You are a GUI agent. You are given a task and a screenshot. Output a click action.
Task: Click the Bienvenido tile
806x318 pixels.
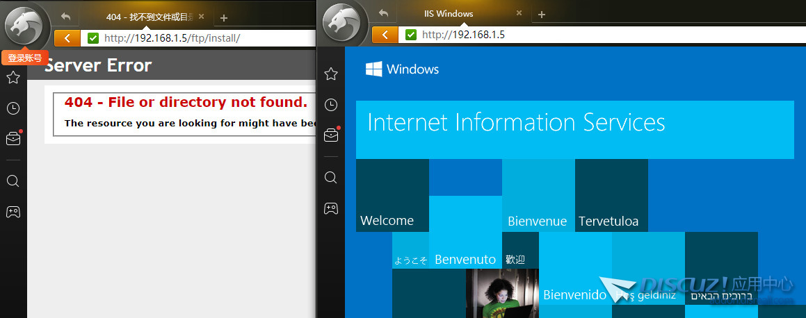576,268
